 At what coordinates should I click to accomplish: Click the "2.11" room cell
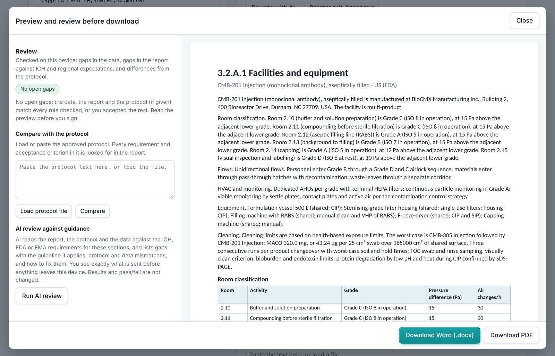(232, 318)
